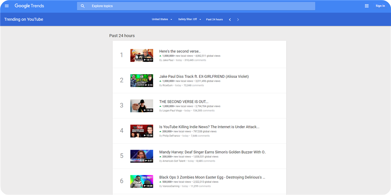Screen dimensions: 391x195
Task: Focus the Explore topics search field
Action: pyautogui.click(x=196, y=6)
